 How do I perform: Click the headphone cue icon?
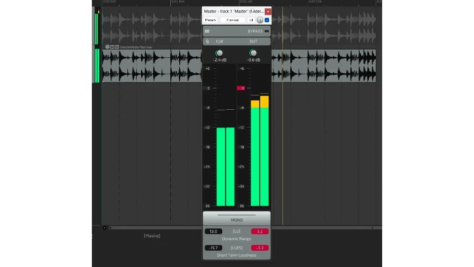click(208, 42)
